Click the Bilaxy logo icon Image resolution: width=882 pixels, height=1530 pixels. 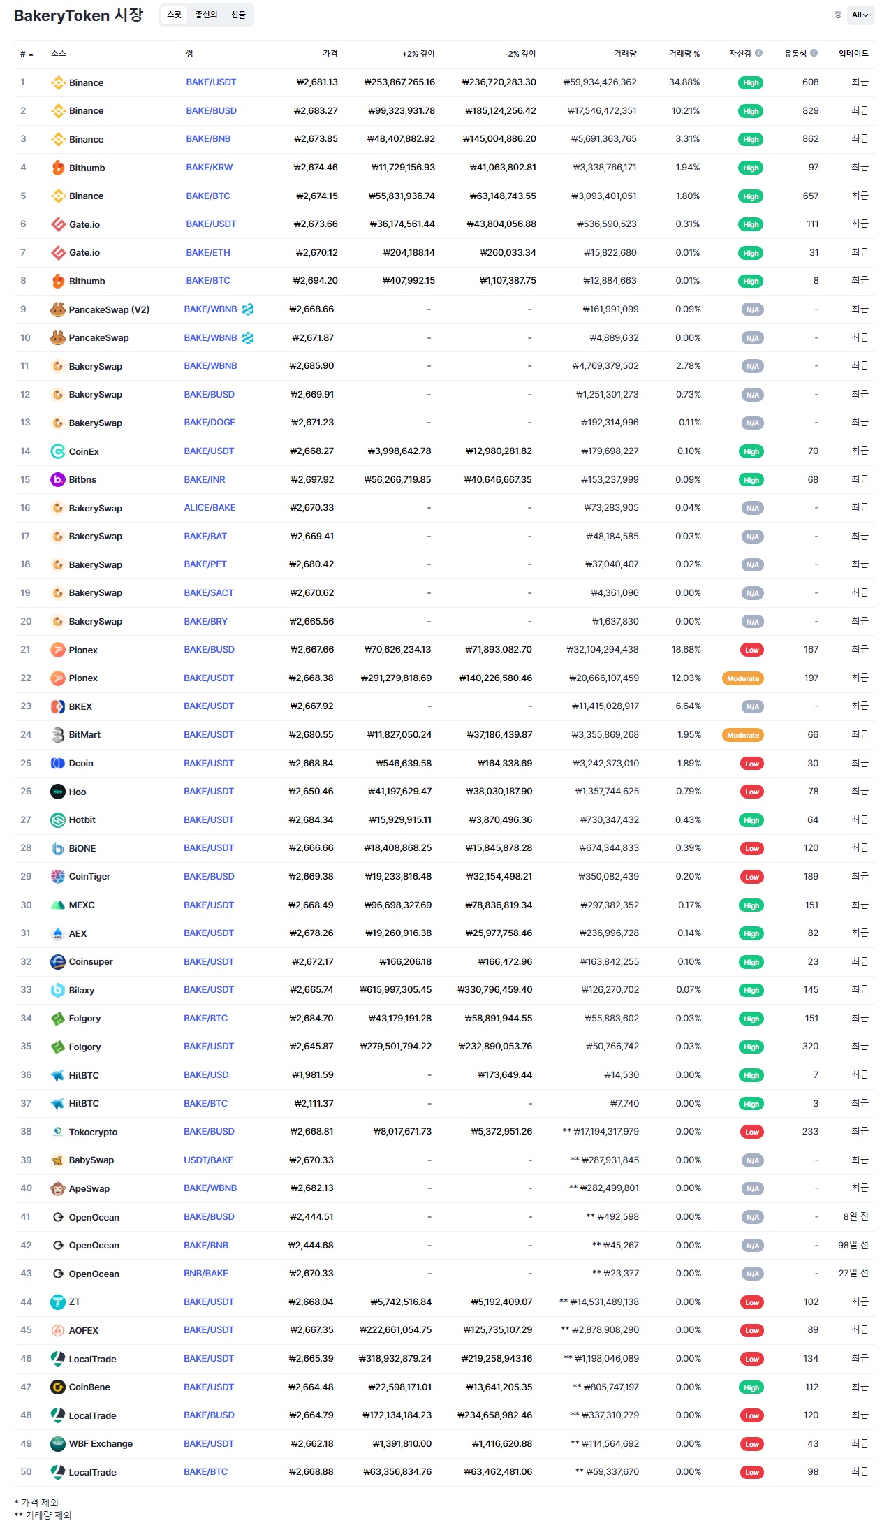[58, 990]
